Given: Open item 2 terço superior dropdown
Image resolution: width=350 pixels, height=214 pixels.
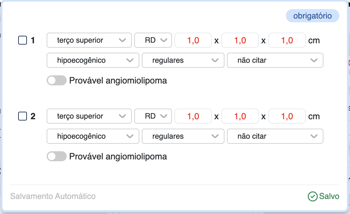Looking at the screenshot, I should pos(89,116).
